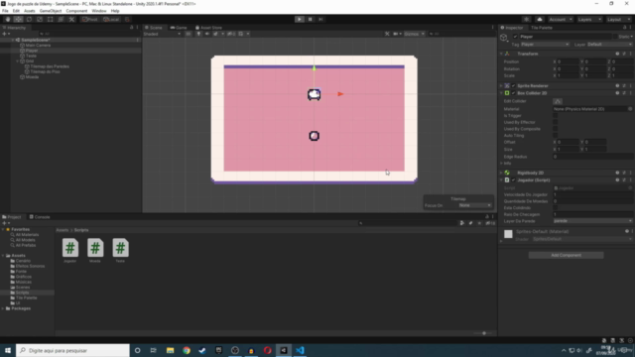Open the Layout dropdown
This screenshot has width=635, height=357.
click(x=618, y=19)
